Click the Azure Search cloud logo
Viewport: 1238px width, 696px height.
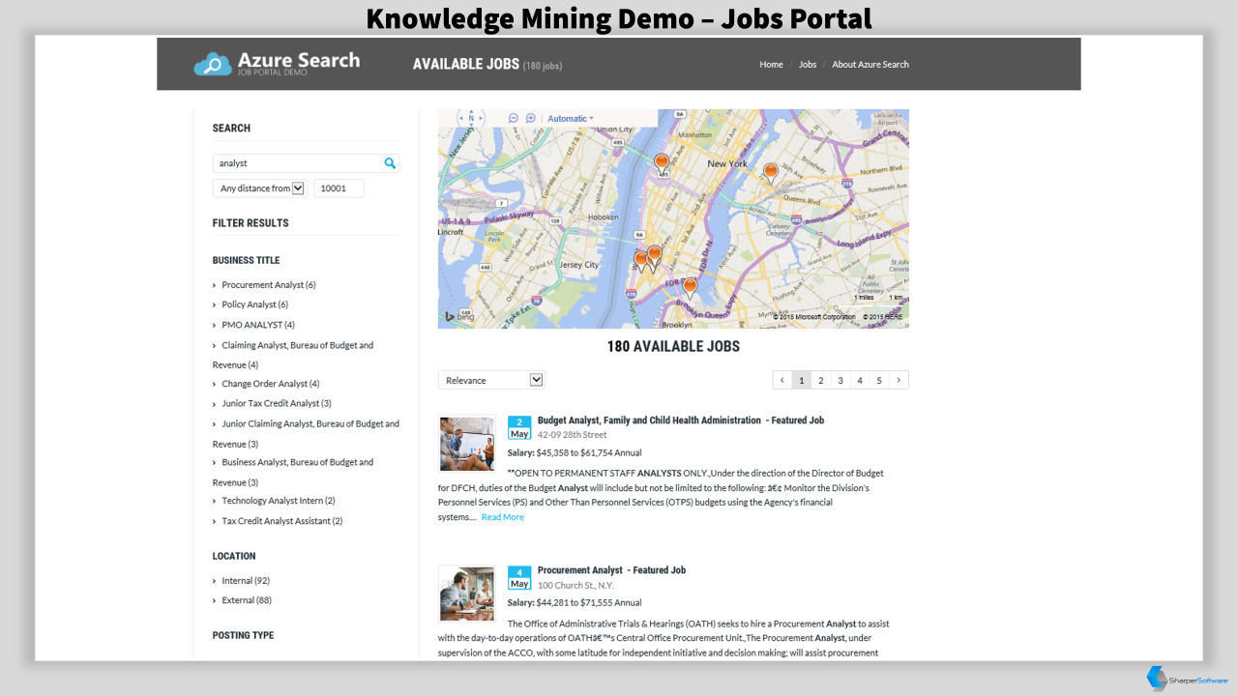pos(213,65)
